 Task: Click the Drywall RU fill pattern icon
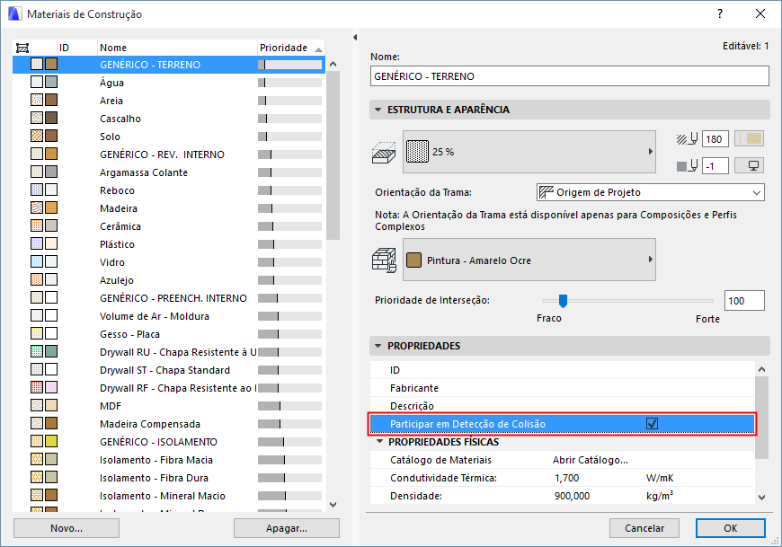coord(37,352)
